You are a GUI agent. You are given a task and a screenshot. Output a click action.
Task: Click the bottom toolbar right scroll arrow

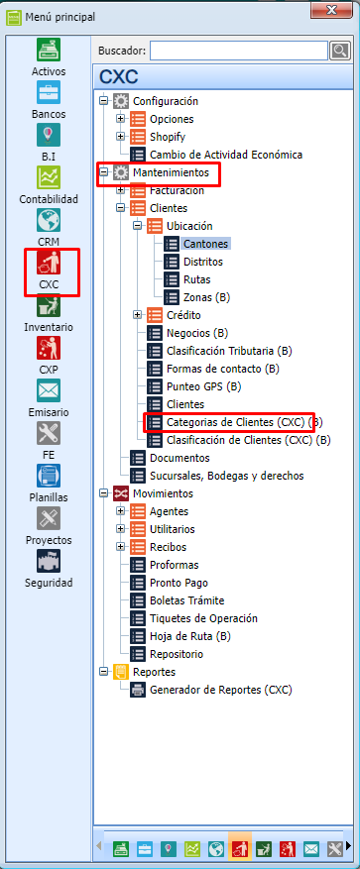348,846
